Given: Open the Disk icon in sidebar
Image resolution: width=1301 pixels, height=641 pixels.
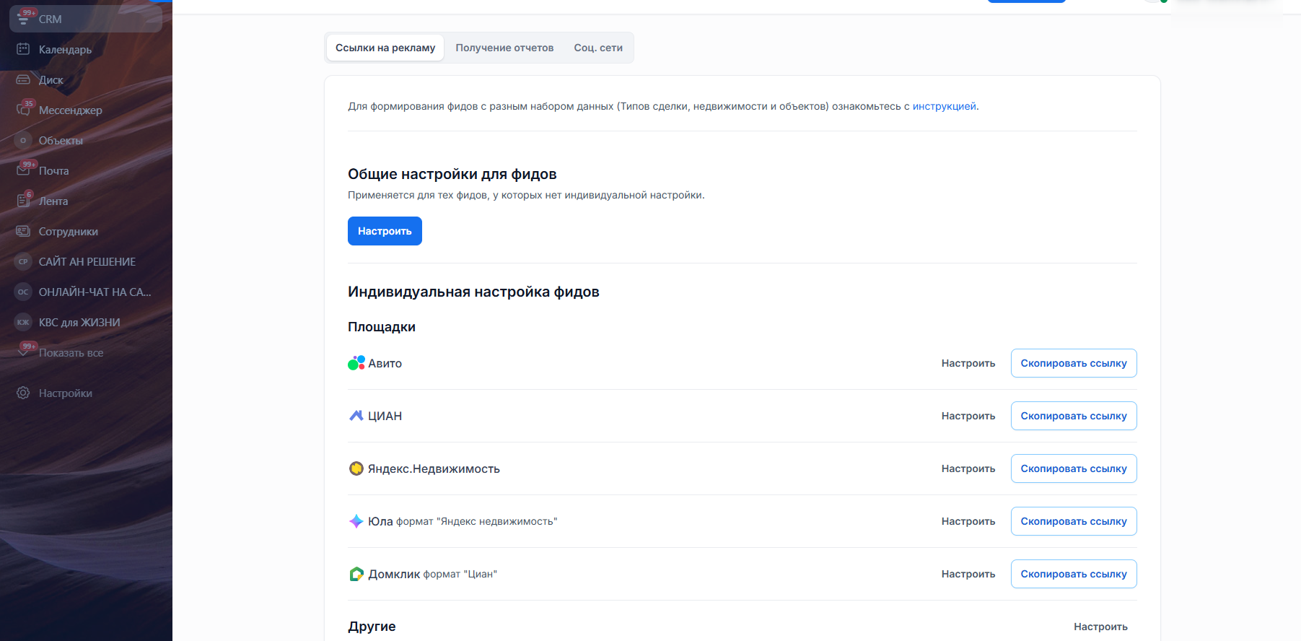Looking at the screenshot, I should click(23, 79).
